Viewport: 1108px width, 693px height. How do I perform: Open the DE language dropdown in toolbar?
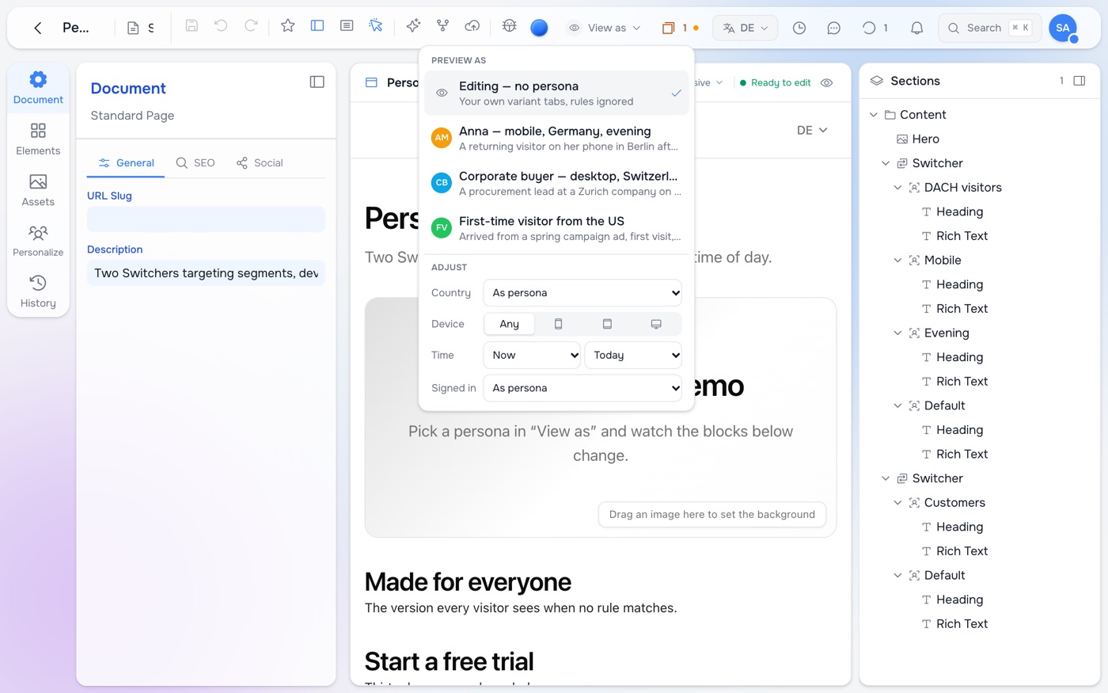[745, 28]
